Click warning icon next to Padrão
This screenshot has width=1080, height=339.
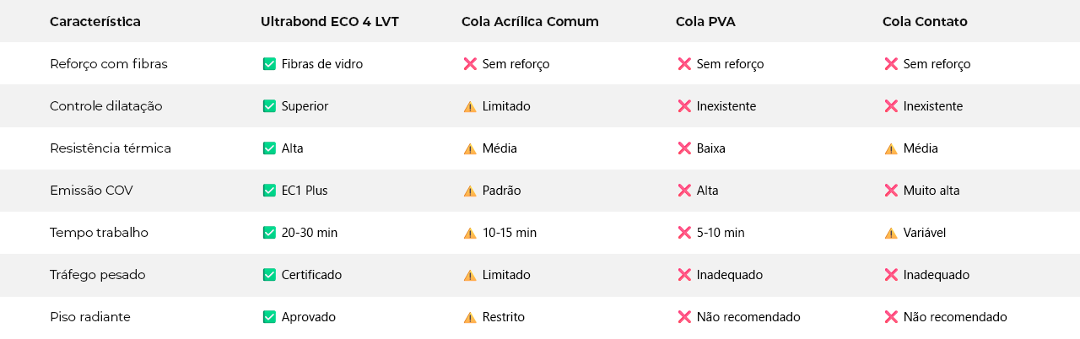tap(470, 191)
